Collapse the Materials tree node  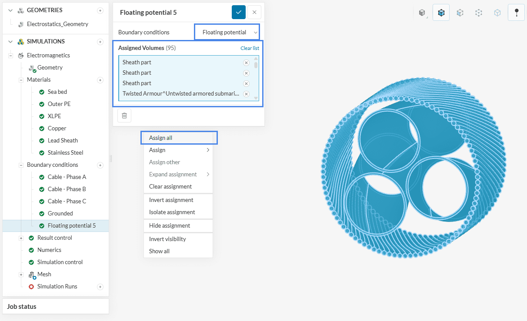tap(21, 80)
